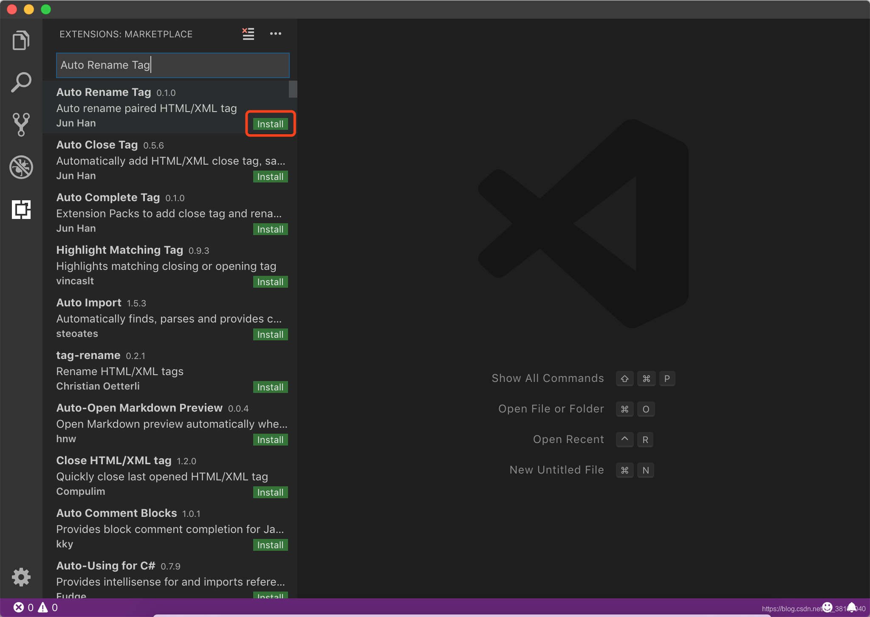
Task: Open the Explorer view in activity bar
Action: pos(21,41)
